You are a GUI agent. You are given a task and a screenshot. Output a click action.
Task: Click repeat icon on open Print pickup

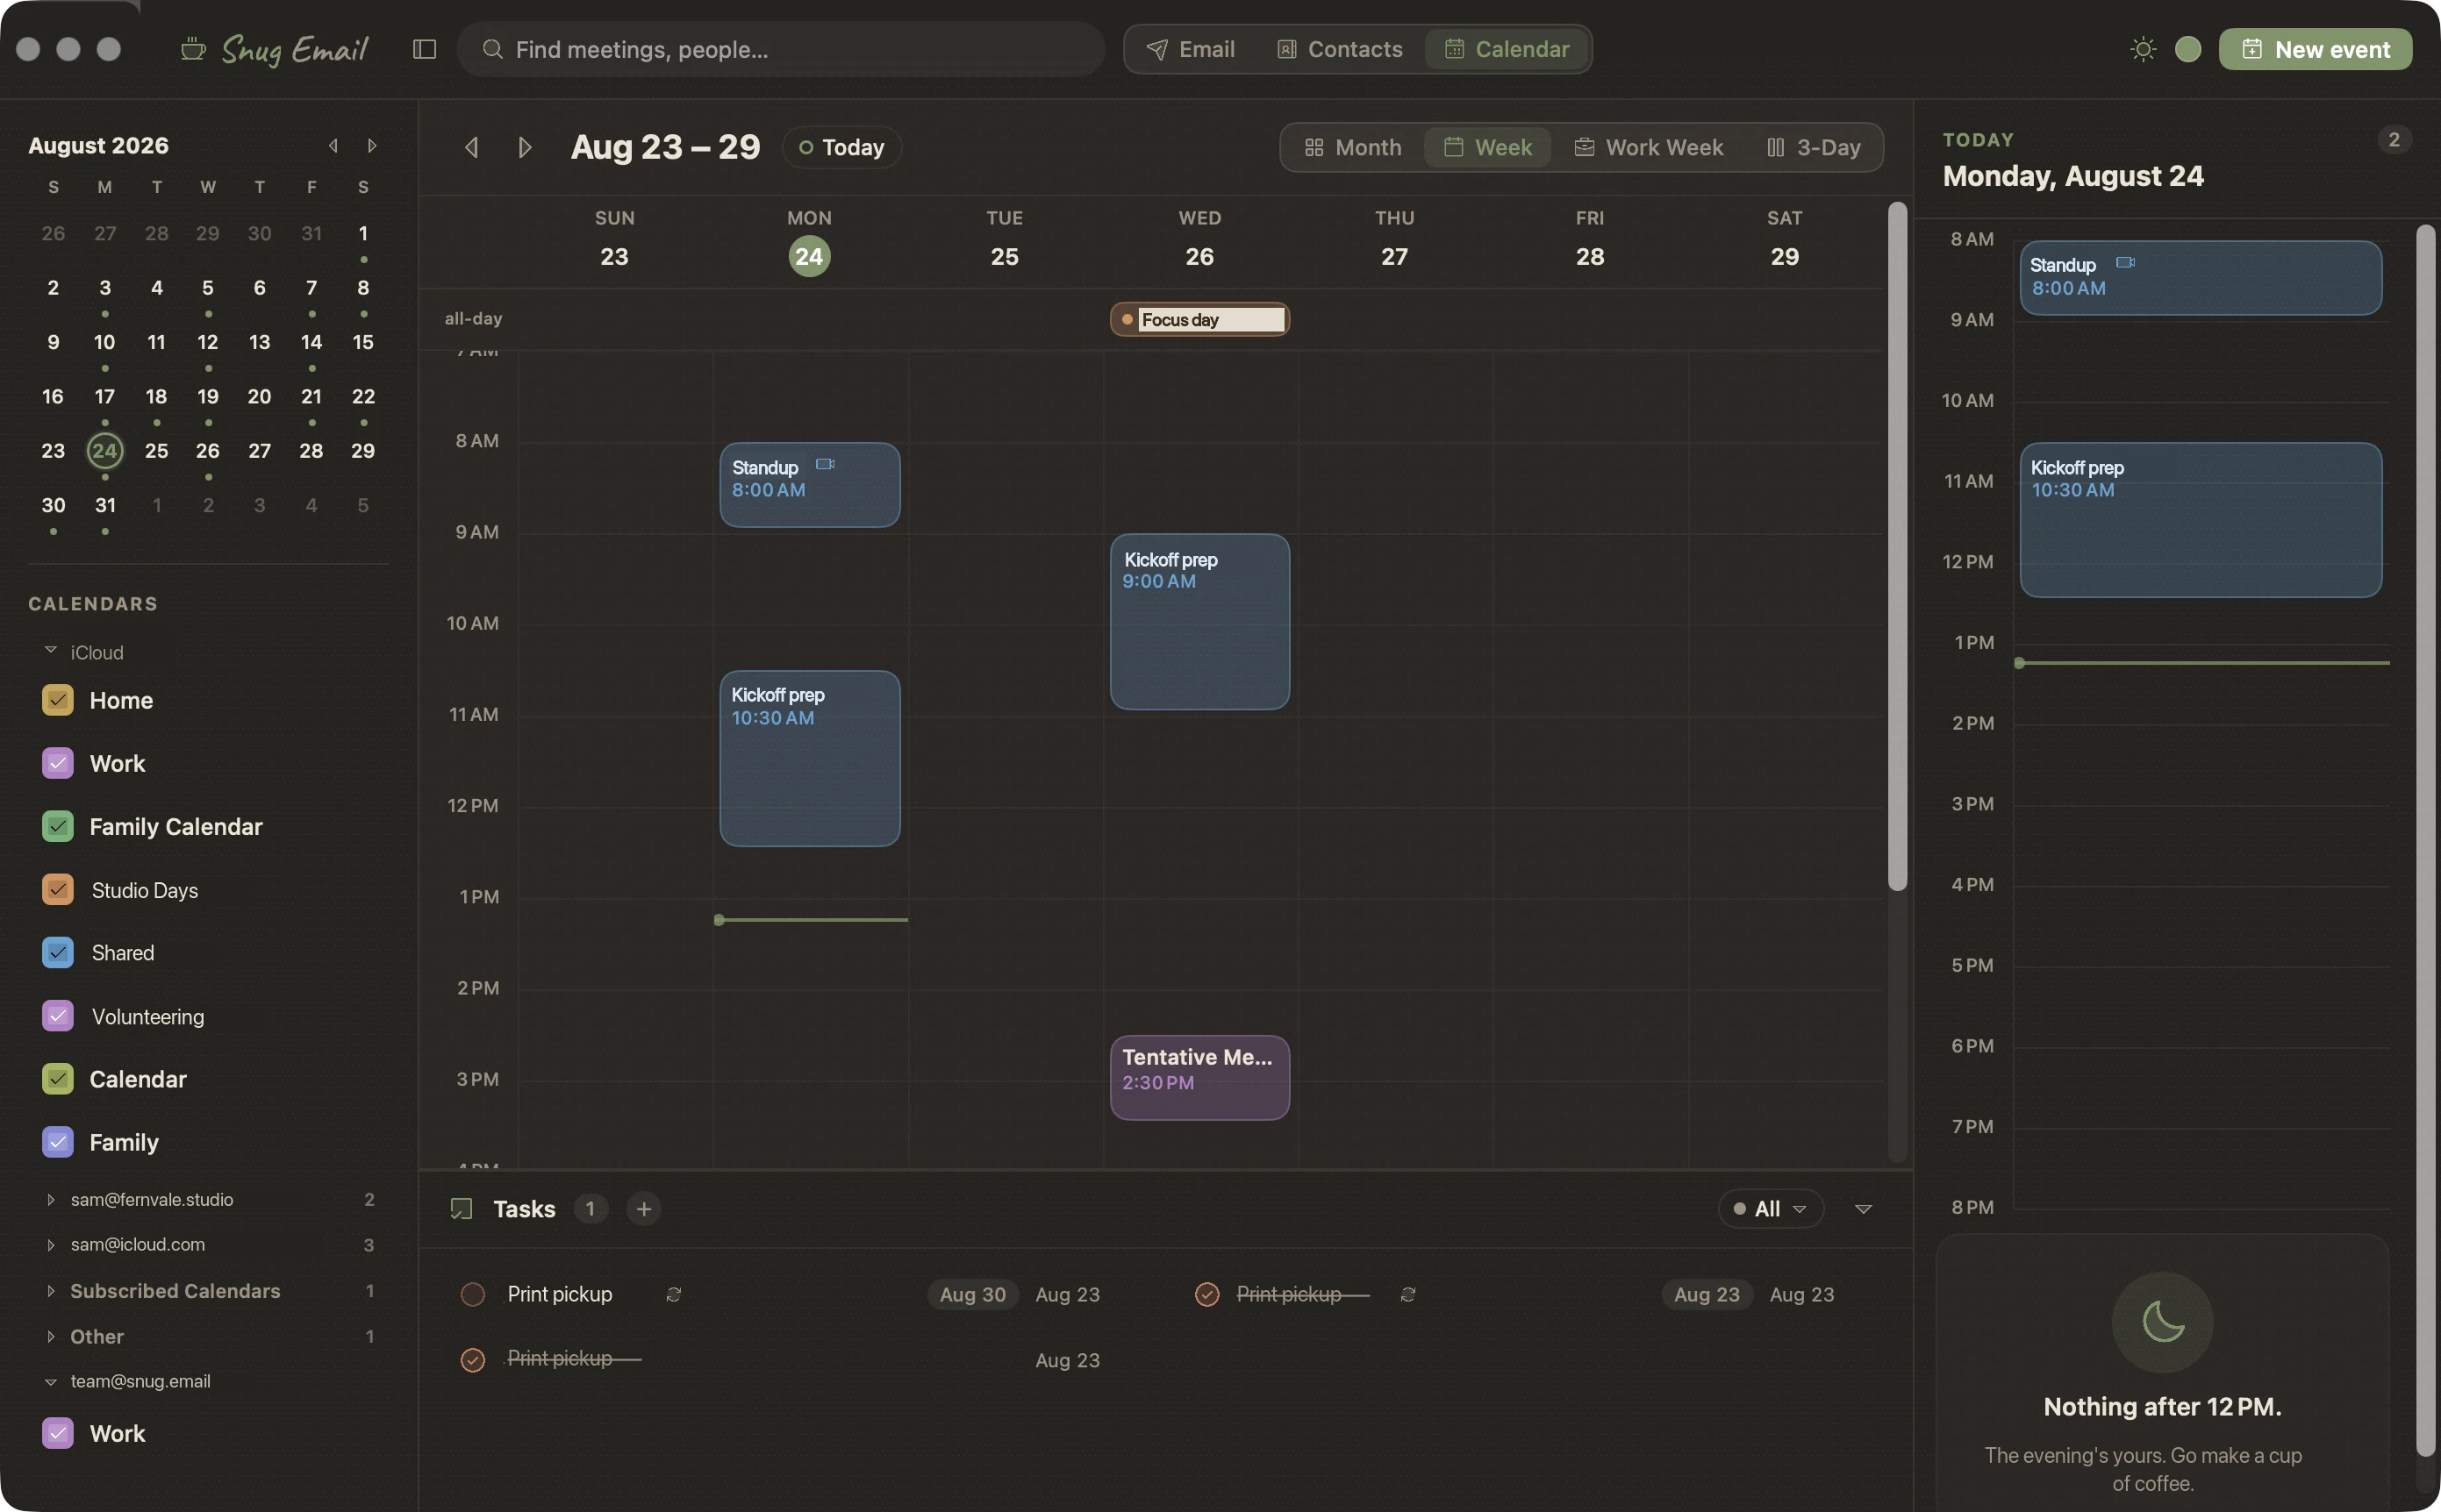tap(673, 1294)
